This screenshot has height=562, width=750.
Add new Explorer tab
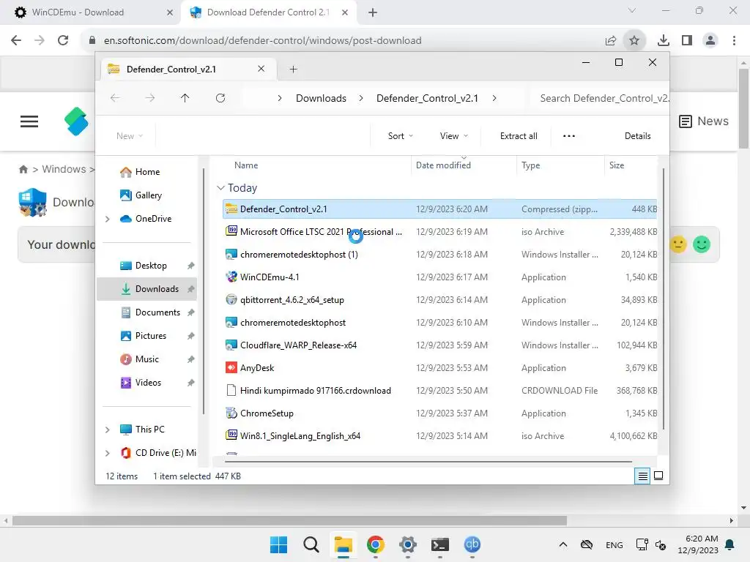tap(293, 70)
